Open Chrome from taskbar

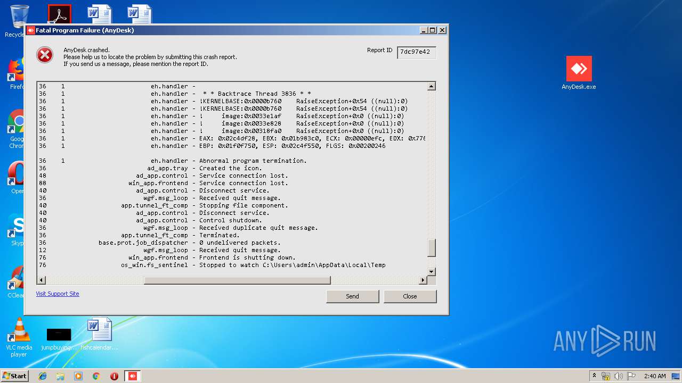pos(96,376)
